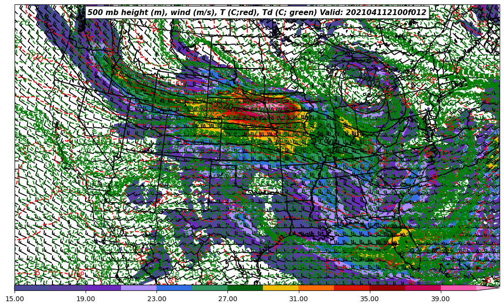504x307 pixels.
Task: Select the light purple colorbar segment
Action: pyautogui.click(x=139, y=288)
